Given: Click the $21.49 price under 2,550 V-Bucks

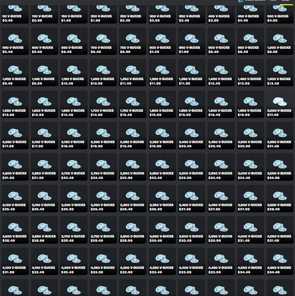Looking at the screenshot, I should (273, 146).
